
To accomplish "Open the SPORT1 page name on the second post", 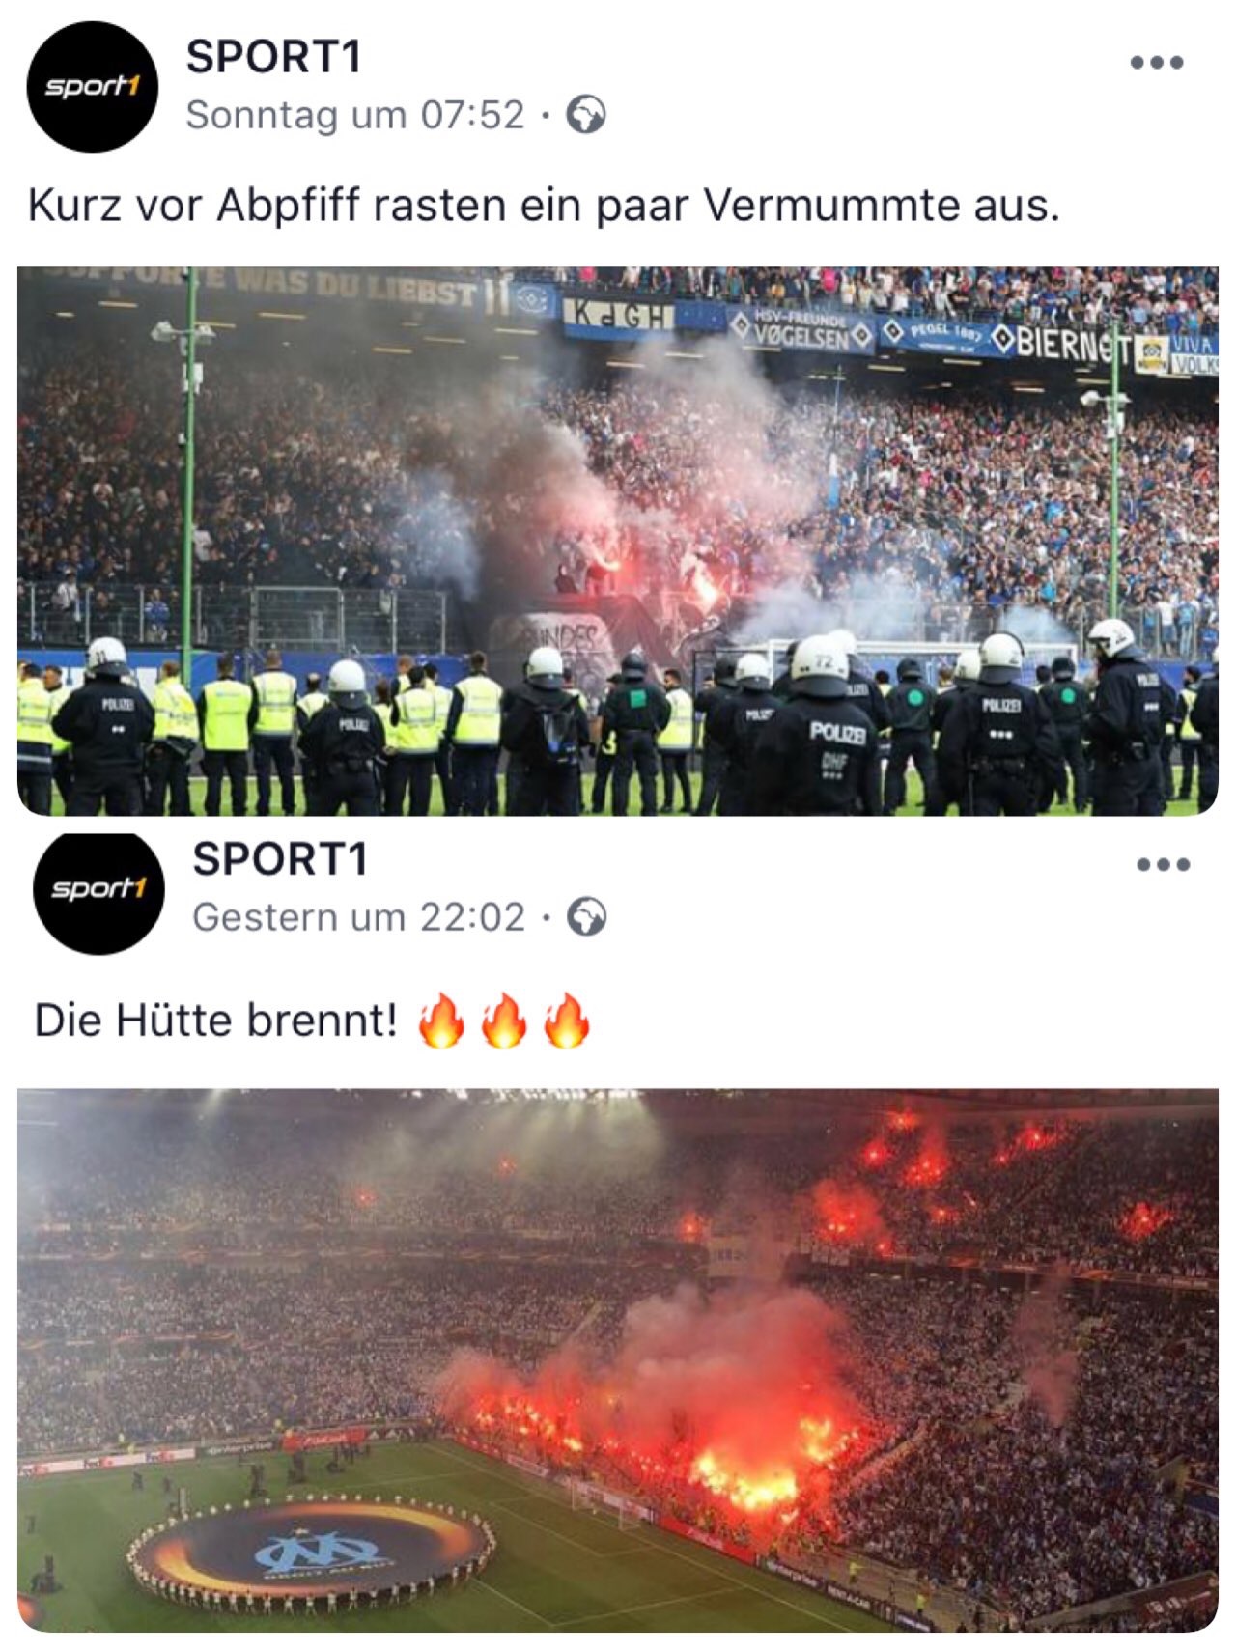I will tap(280, 858).
